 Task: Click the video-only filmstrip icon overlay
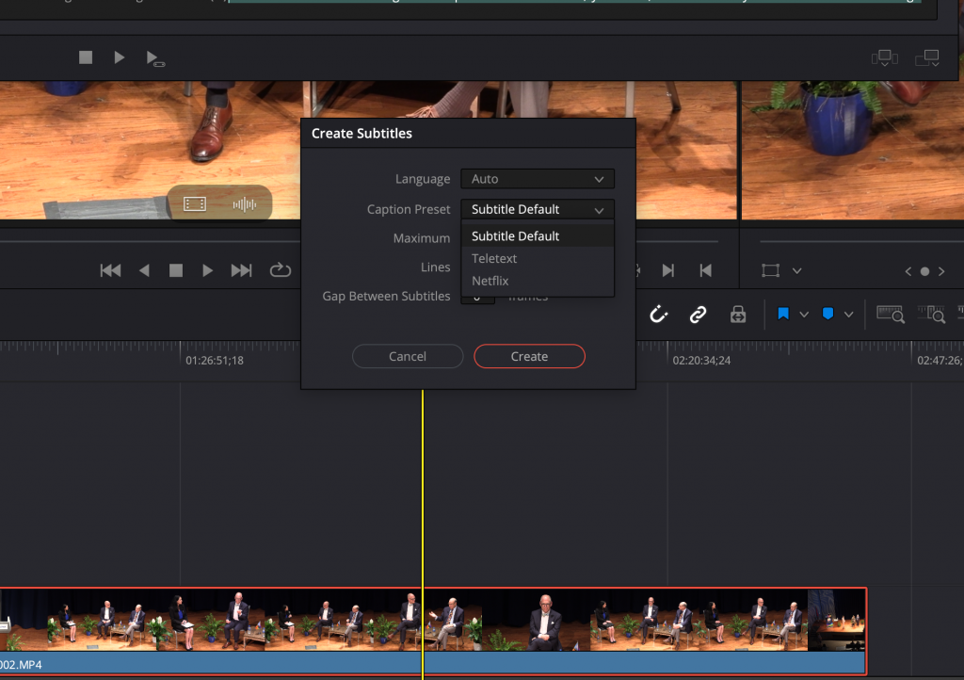click(x=195, y=204)
